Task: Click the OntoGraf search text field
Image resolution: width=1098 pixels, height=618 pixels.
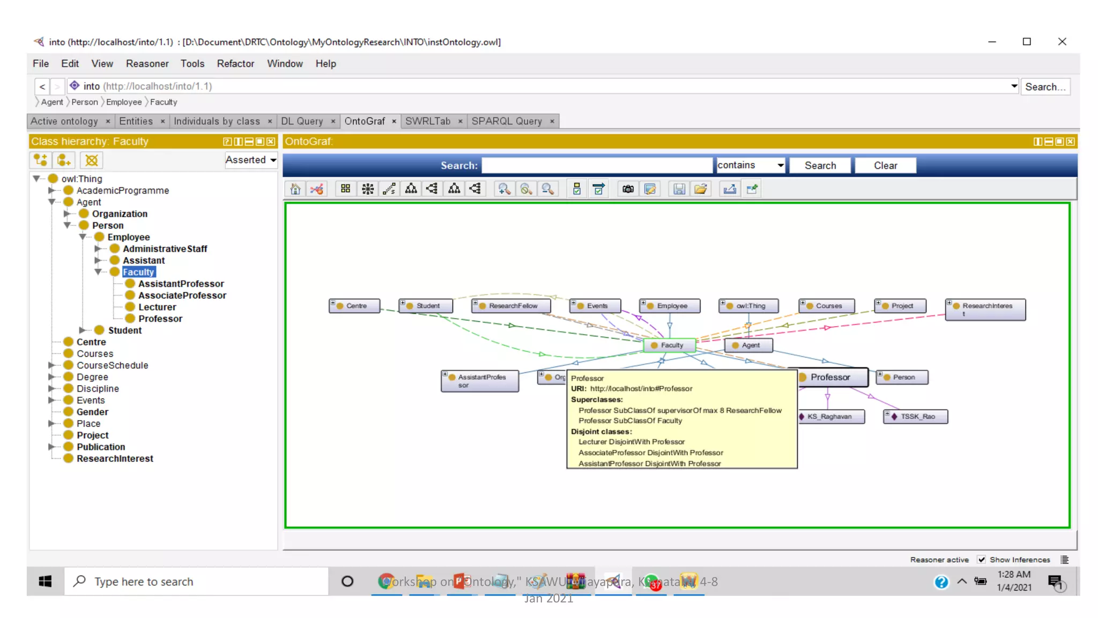Action: click(597, 165)
